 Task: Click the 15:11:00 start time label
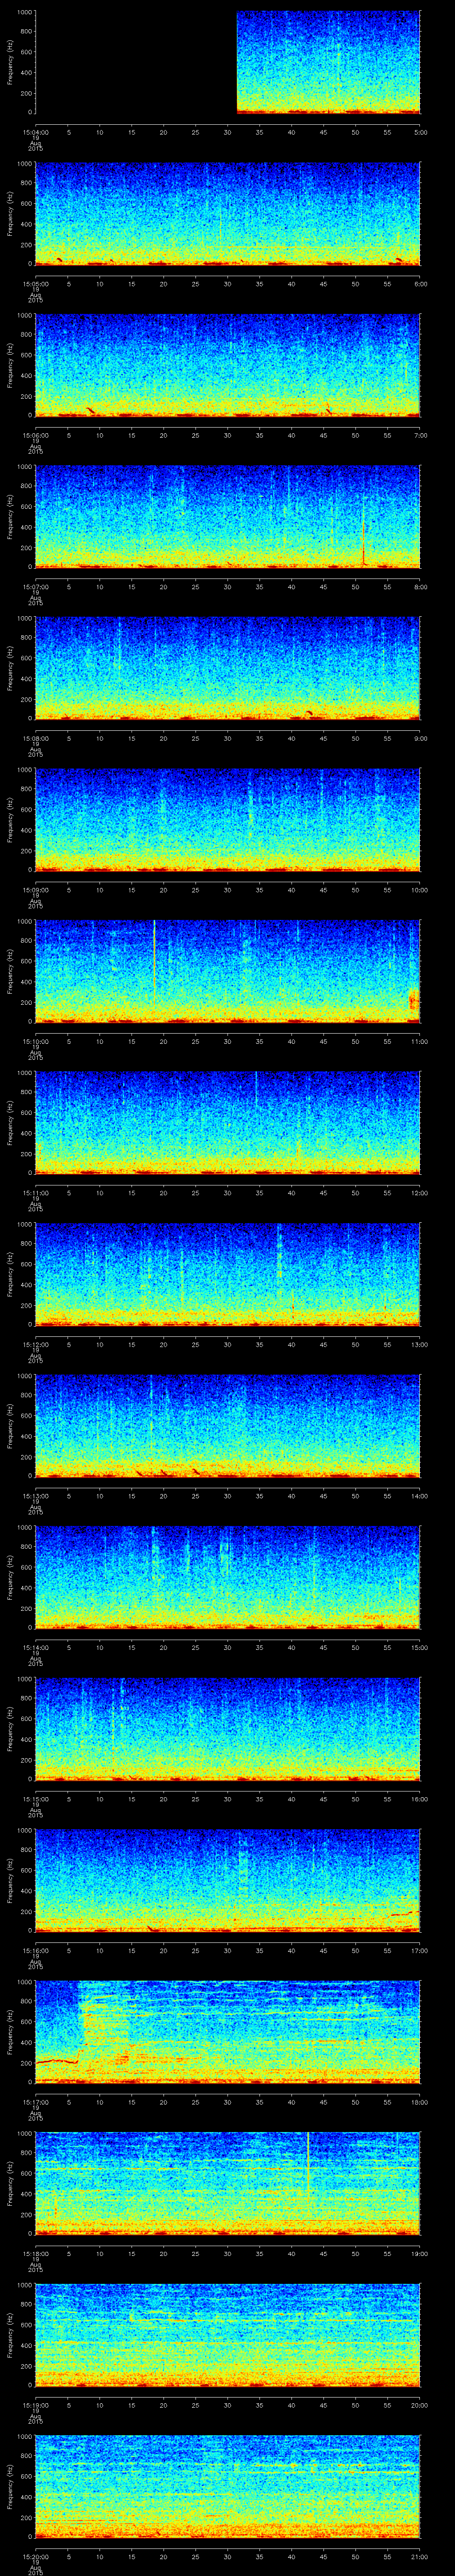click(35, 1193)
